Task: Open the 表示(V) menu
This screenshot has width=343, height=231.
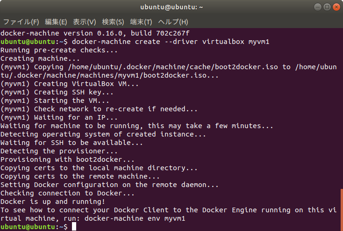Action: 85,22
